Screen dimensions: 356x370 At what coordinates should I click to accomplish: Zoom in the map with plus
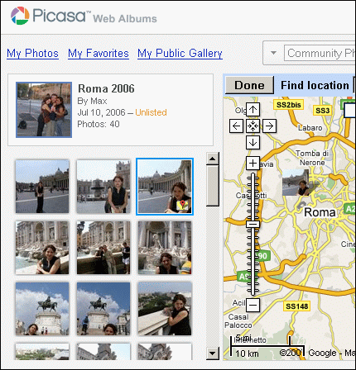pos(253,164)
